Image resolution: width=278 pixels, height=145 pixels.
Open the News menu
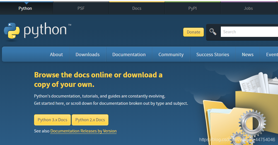248,54
